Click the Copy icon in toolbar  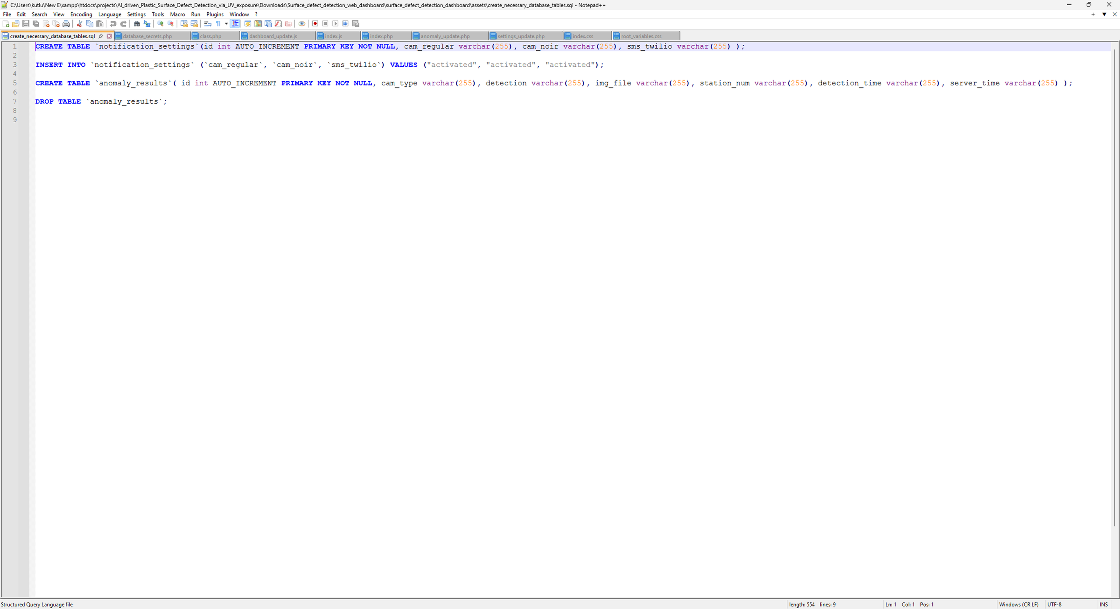(90, 24)
